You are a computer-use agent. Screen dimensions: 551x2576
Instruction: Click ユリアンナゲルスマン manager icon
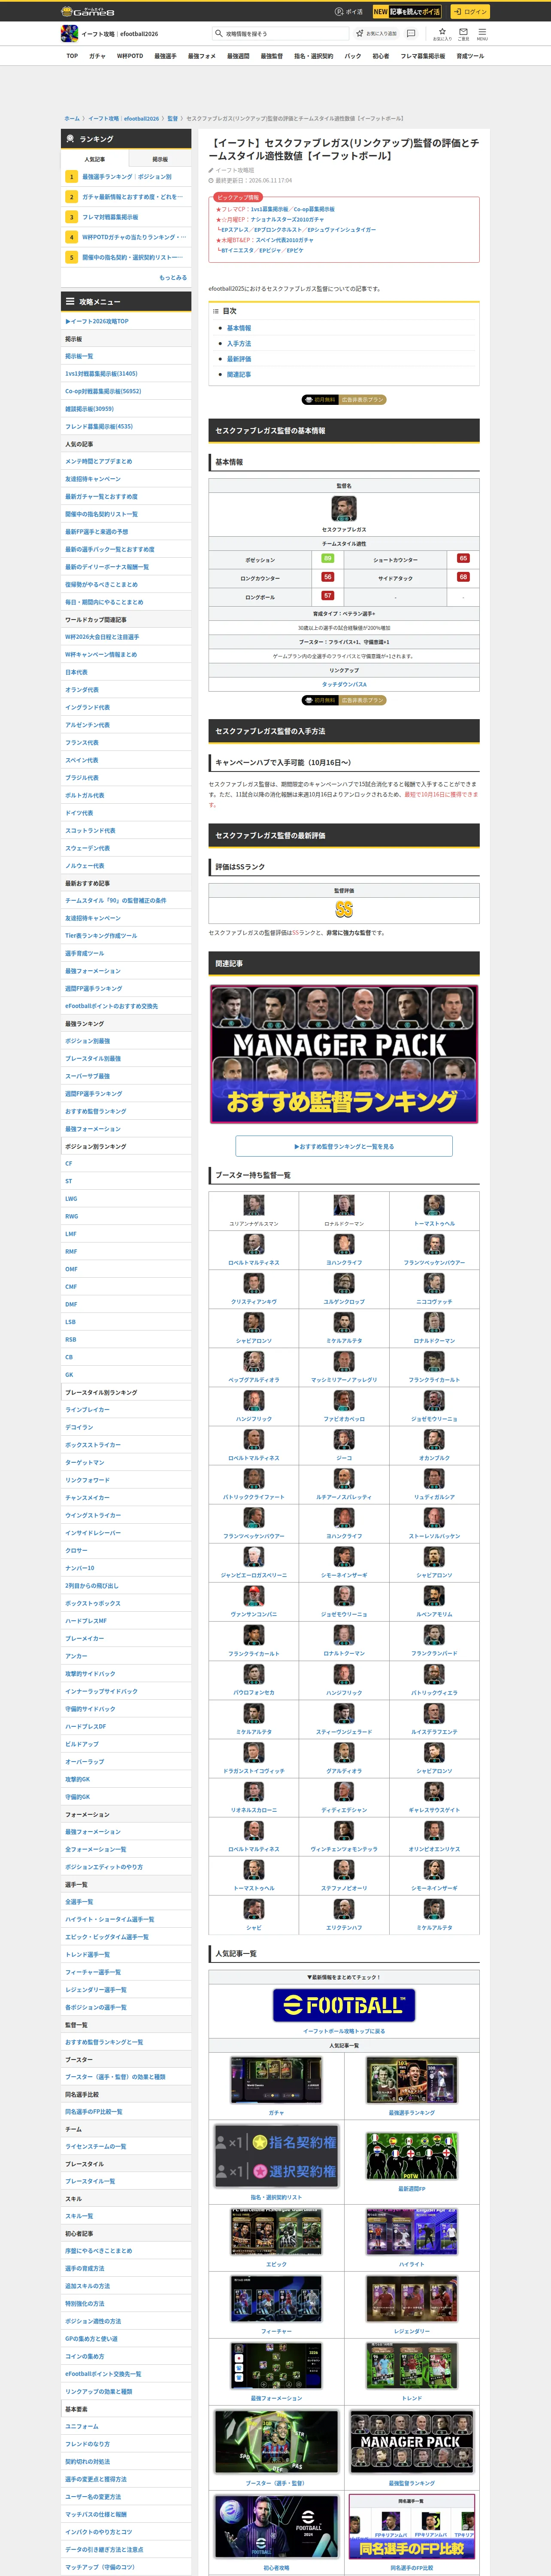(254, 1205)
